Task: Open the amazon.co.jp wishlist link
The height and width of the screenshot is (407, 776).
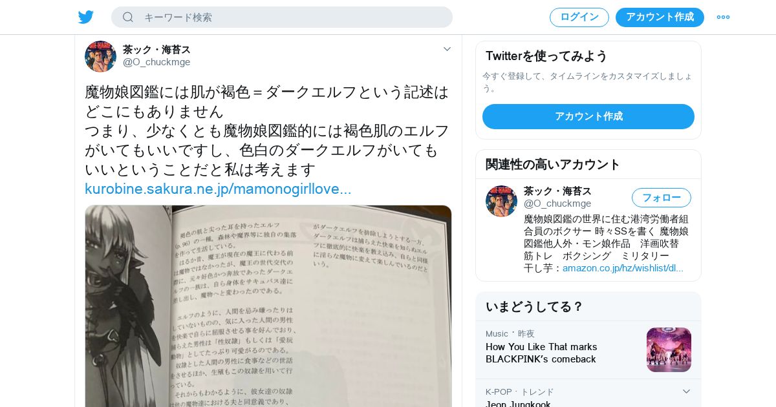Action: [x=623, y=268]
